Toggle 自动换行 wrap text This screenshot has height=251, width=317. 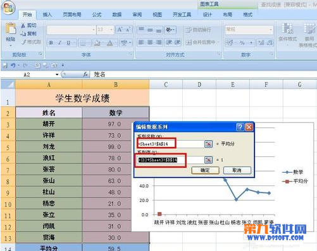click(x=198, y=30)
